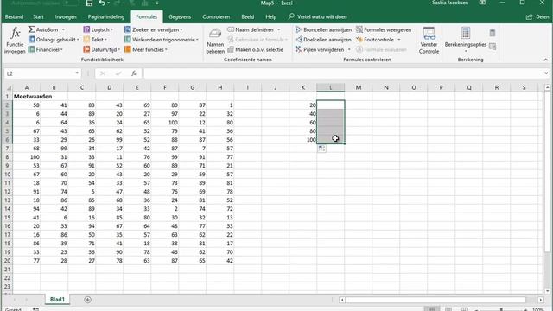
Task: Switch to the Beeld tab
Action: [248, 17]
